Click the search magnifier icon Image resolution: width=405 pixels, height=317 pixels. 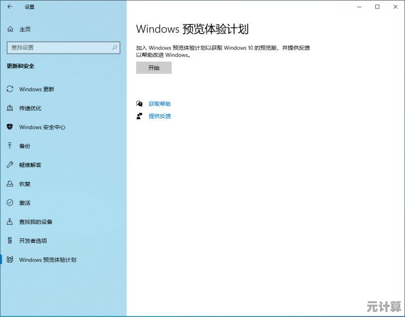[114, 48]
